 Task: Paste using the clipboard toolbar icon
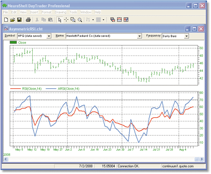[x=50, y=20]
